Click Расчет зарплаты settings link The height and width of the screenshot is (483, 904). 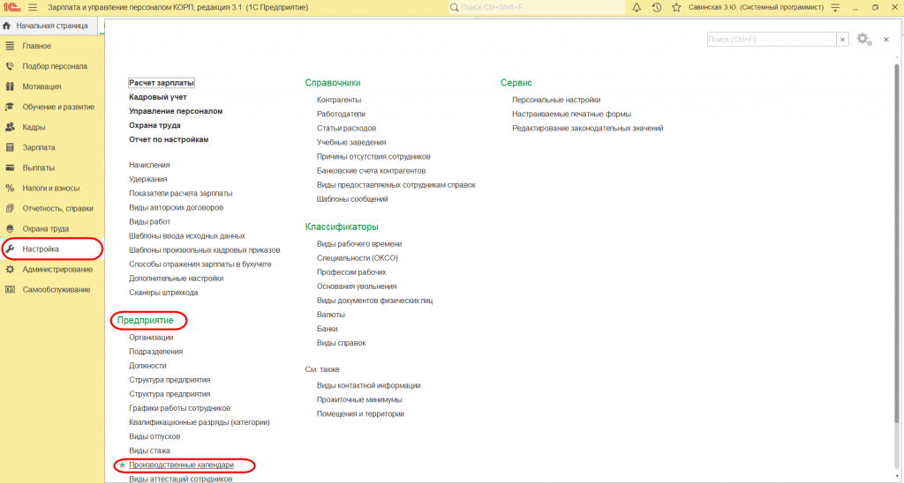click(162, 83)
